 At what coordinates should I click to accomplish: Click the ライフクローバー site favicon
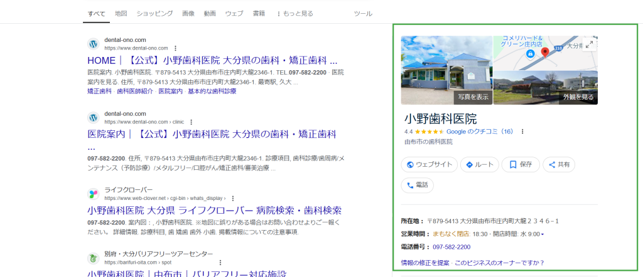pyautogui.click(x=93, y=194)
